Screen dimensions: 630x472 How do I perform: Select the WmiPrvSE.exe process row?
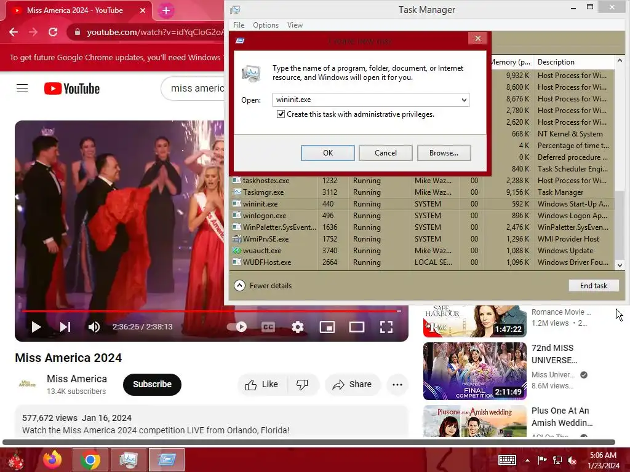tap(421, 239)
